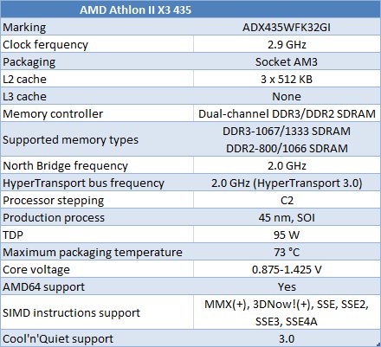Select the Cool'n'Quiet support 3.0 value

287,338
